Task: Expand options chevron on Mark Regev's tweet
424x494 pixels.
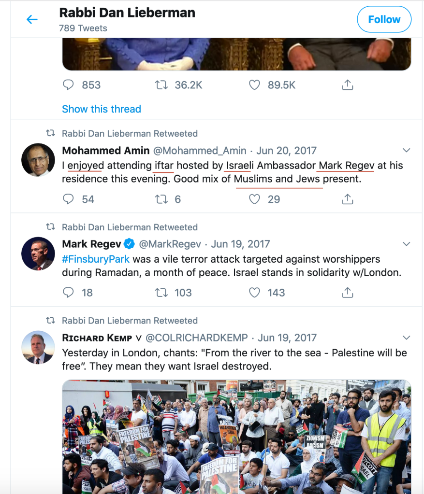Action: [407, 244]
